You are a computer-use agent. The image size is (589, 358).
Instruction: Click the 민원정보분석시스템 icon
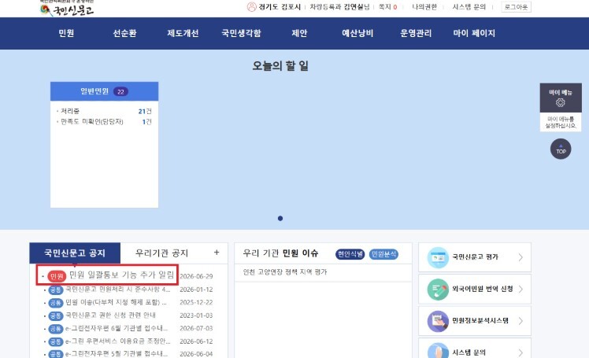438,321
